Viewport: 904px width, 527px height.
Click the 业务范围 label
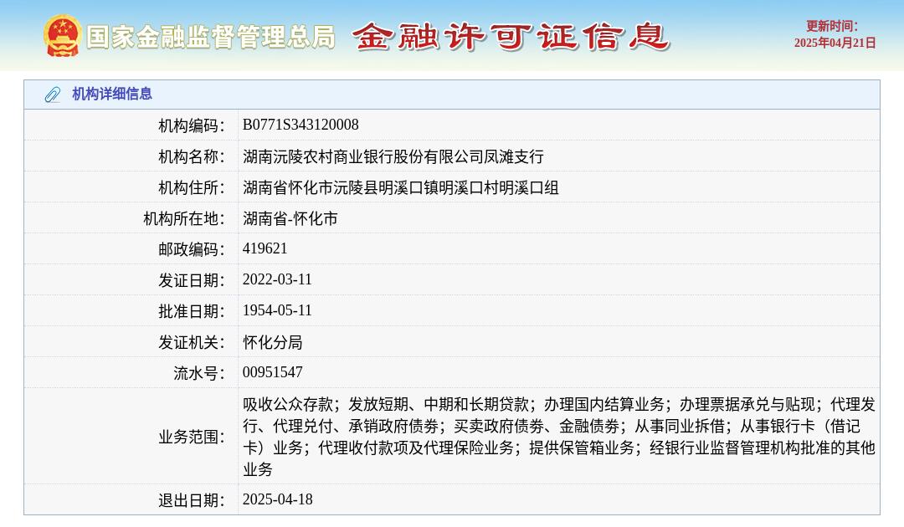pos(192,437)
